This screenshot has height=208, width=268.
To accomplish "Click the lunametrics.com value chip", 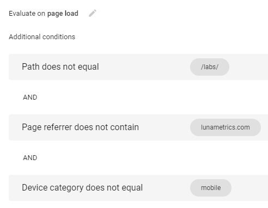I will (x=226, y=127).
